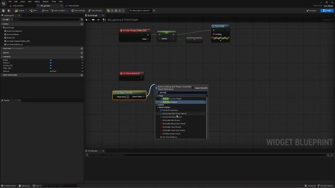This screenshot has height=188, width=335.
Task: Open the File menu
Action: pos(10,2)
